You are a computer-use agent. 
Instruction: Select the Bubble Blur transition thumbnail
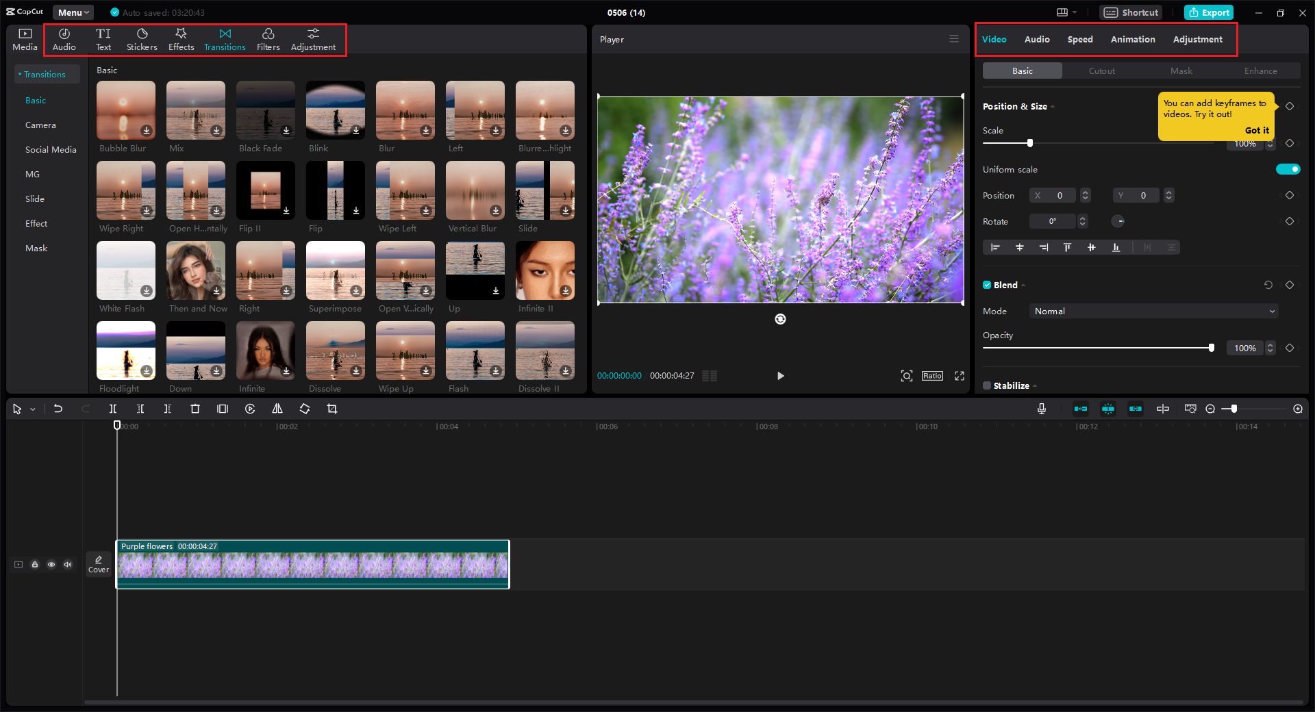[125, 110]
